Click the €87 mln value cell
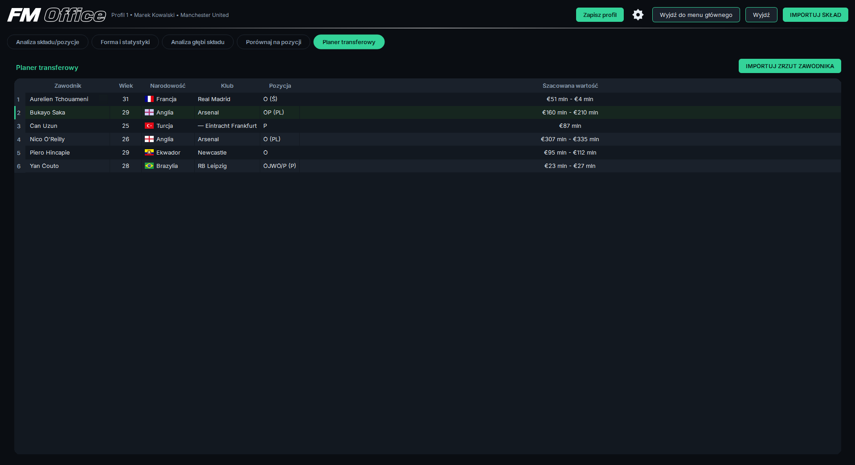Image resolution: width=855 pixels, height=465 pixels. (570, 126)
